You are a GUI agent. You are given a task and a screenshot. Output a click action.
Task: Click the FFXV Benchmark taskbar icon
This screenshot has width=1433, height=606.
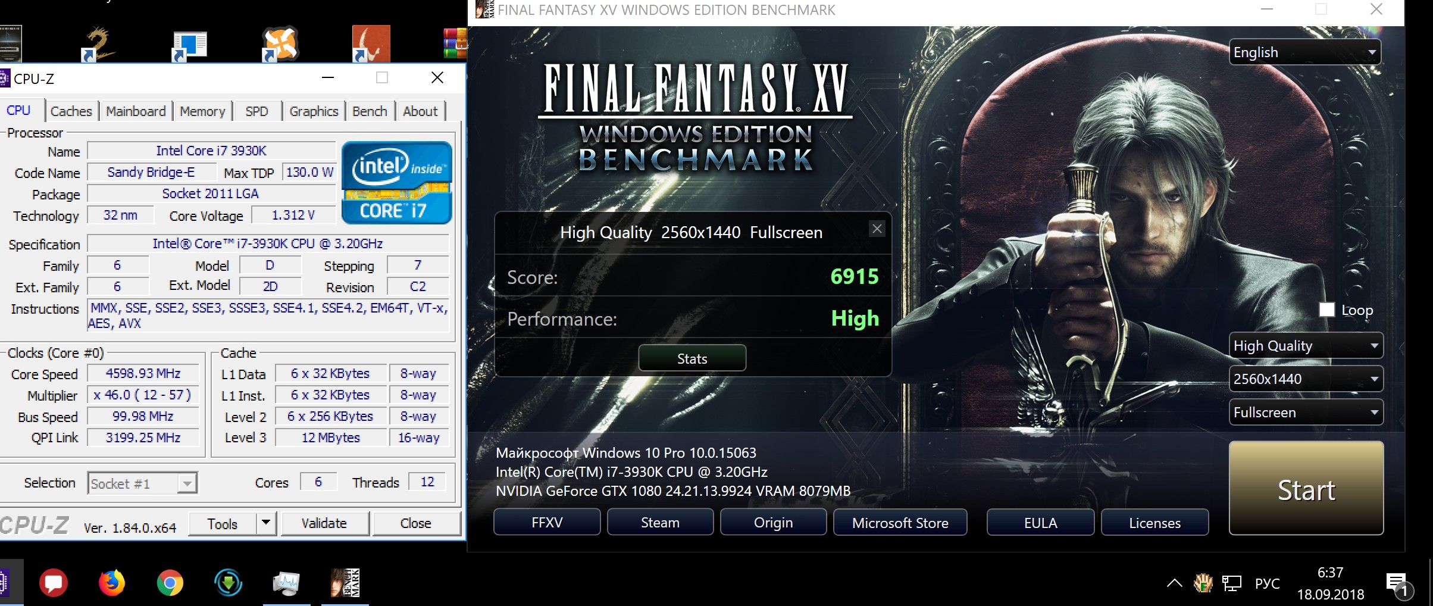[345, 583]
